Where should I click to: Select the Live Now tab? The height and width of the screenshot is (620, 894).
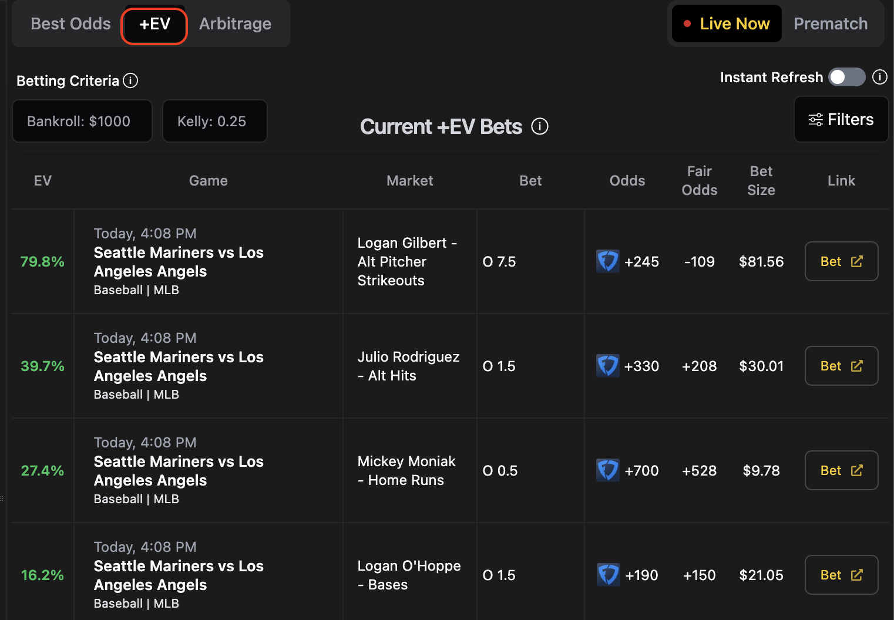(x=727, y=23)
